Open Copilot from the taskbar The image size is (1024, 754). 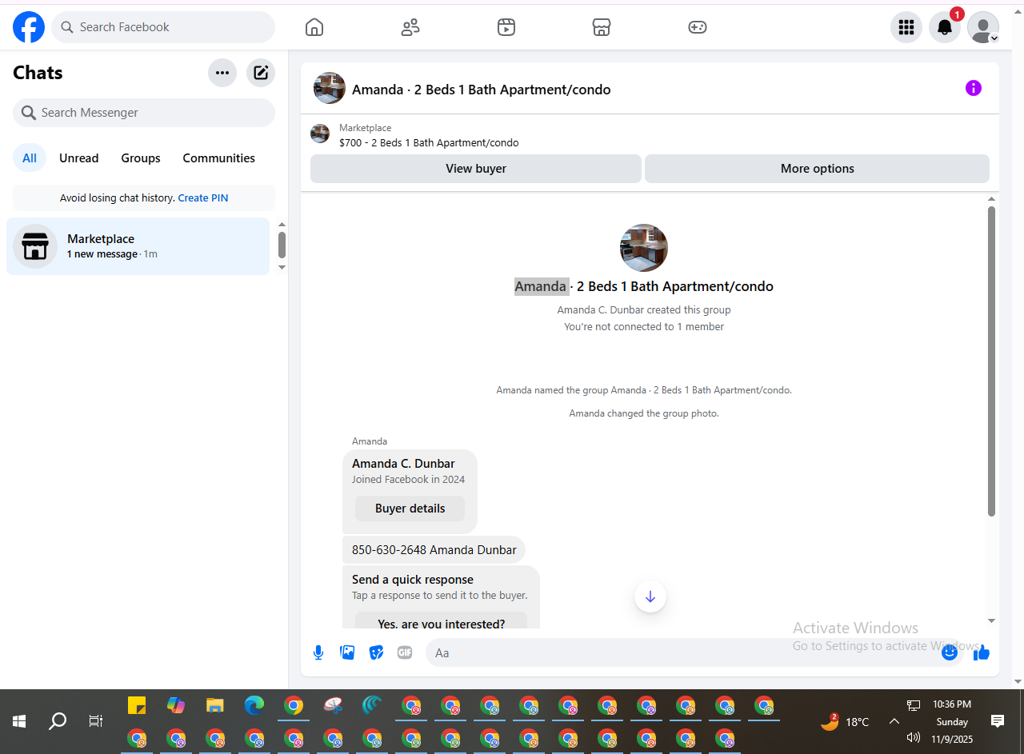coord(176,705)
